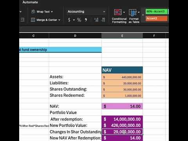This screenshot has height=141, width=188.
Task: Select the 426,000,000.00 value cell
Action: point(122,125)
